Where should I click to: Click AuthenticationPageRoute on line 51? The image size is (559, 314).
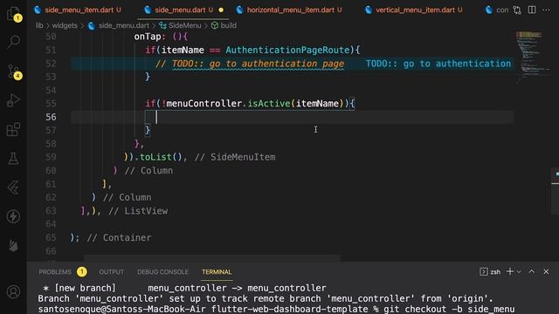coord(287,51)
